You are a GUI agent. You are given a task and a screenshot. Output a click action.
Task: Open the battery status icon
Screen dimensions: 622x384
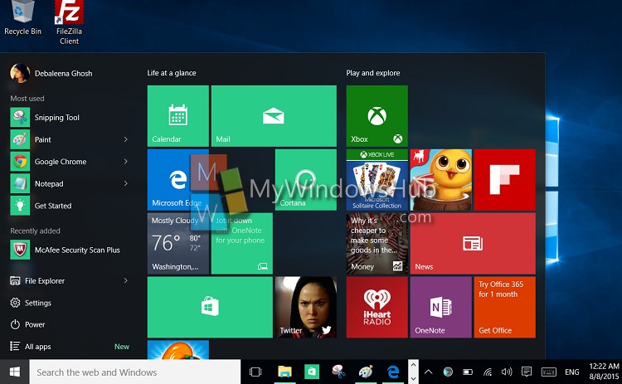tap(468, 372)
